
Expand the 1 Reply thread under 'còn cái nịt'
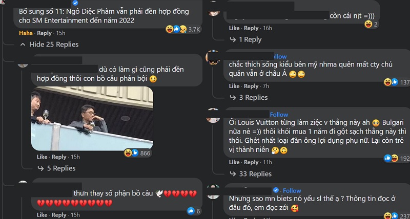(245, 40)
